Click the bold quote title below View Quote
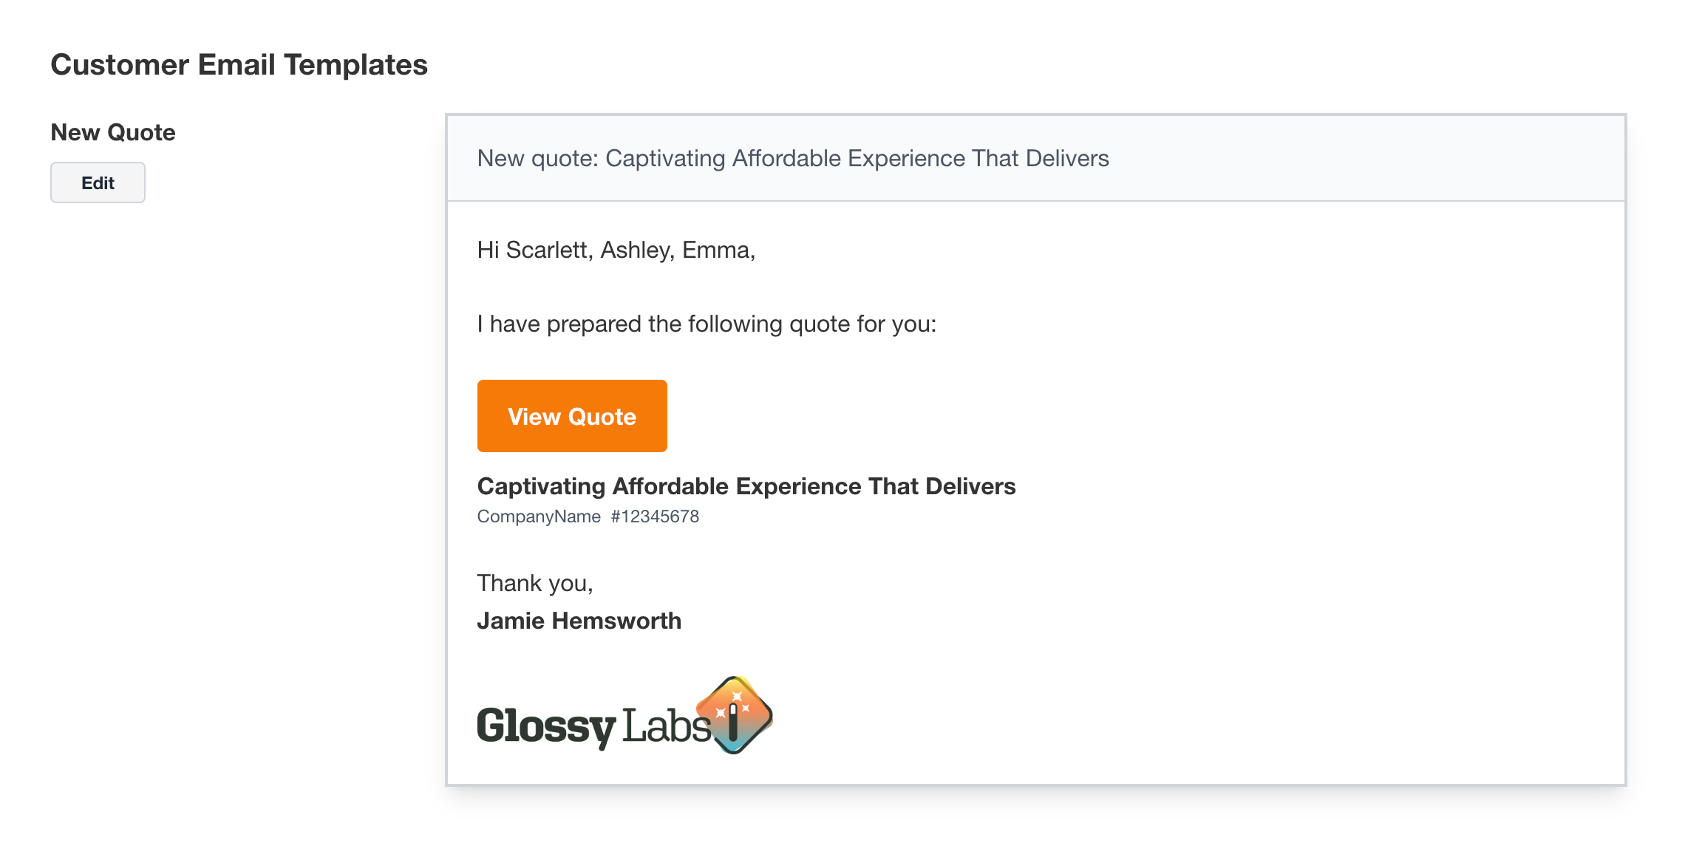Screen dimensions: 1685x843 pyautogui.click(x=746, y=486)
